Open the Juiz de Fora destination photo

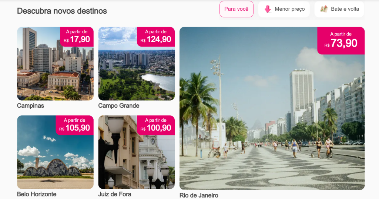[137, 152]
